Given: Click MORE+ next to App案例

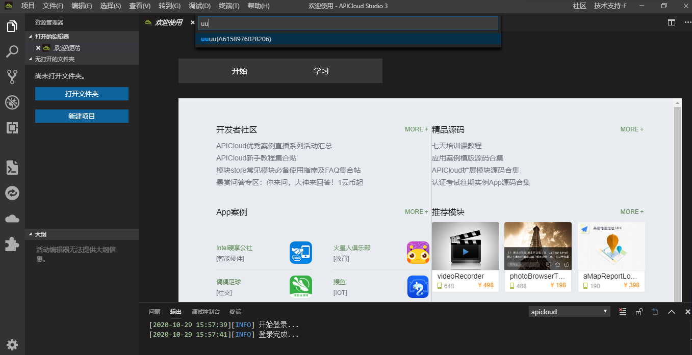Looking at the screenshot, I should (417, 212).
